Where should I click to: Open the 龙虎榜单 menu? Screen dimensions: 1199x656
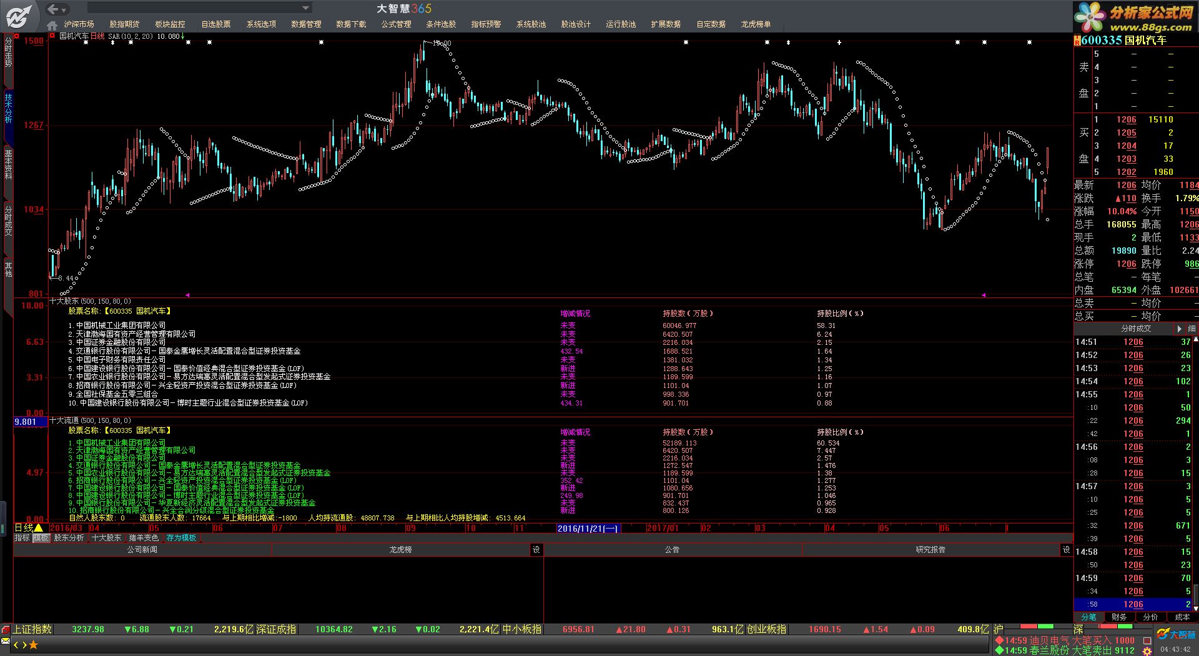756,24
